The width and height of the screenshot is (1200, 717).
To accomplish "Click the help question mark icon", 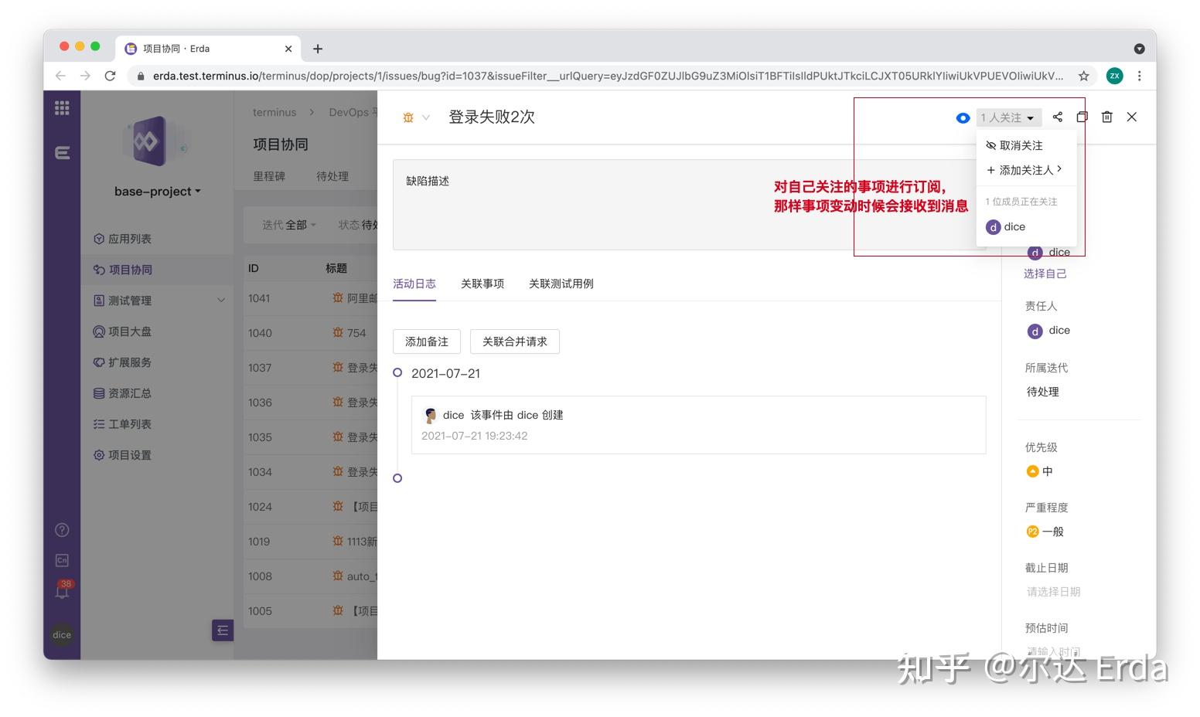I will [x=62, y=530].
